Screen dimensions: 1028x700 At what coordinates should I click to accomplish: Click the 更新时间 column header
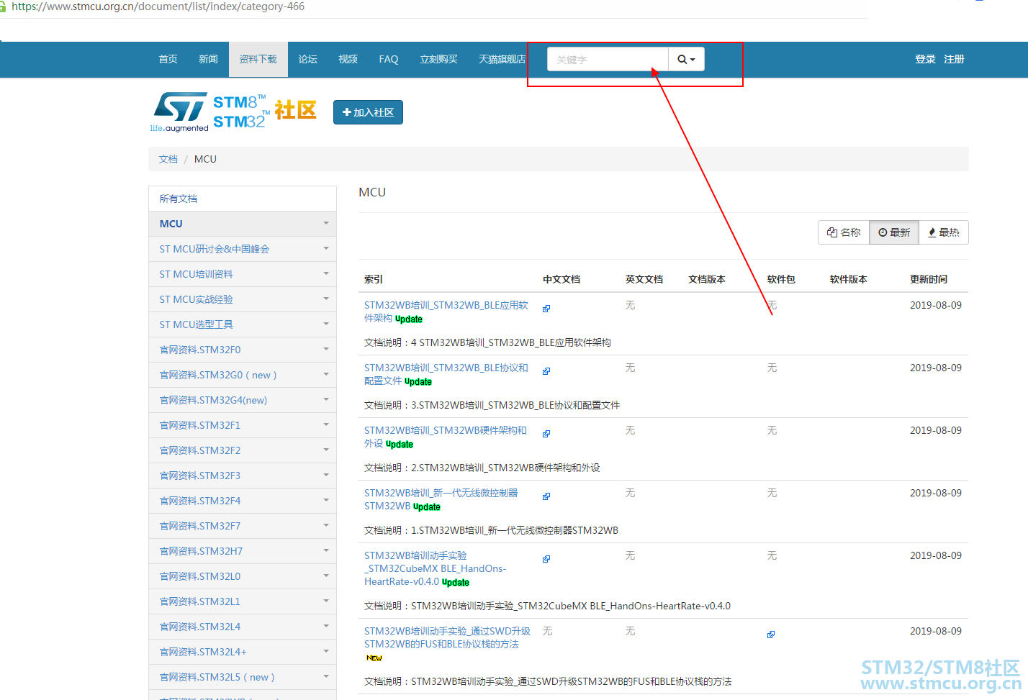[x=929, y=279]
